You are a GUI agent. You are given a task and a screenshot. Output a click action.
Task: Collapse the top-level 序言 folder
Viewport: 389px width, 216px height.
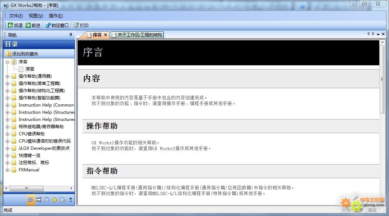[x=8, y=62]
